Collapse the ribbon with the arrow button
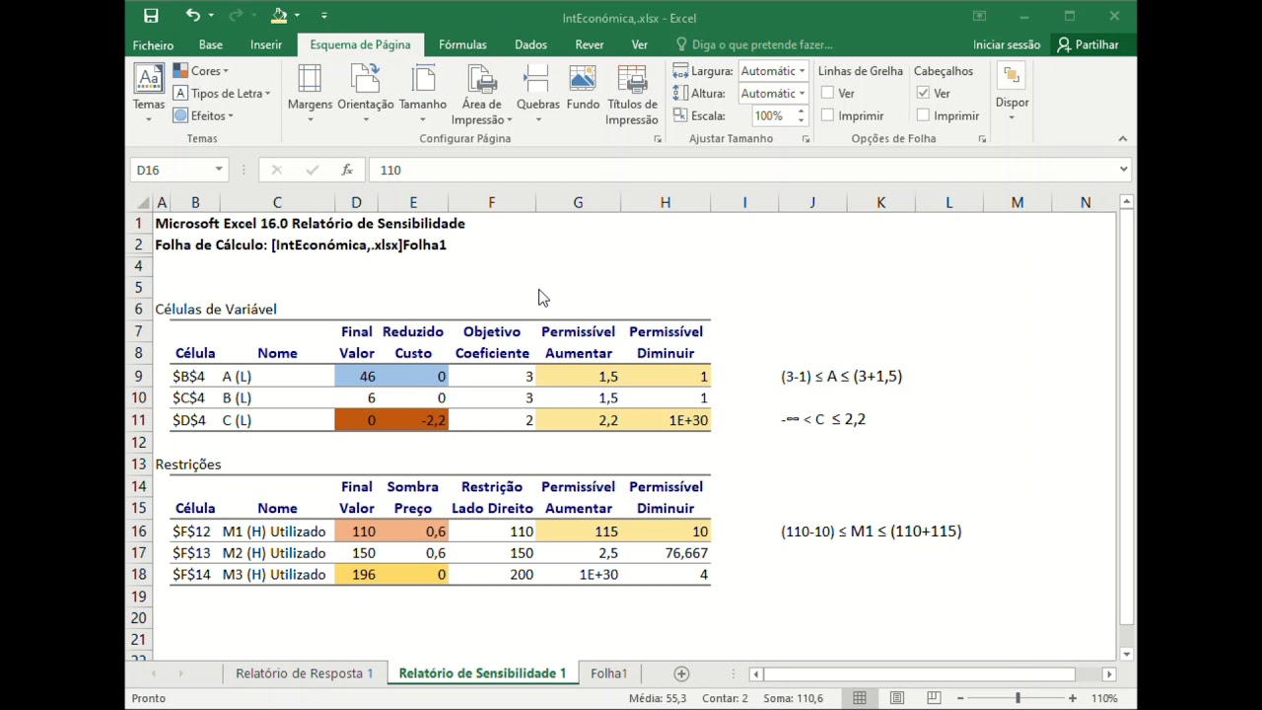Image resolution: width=1262 pixels, height=710 pixels. point(1122,139)
